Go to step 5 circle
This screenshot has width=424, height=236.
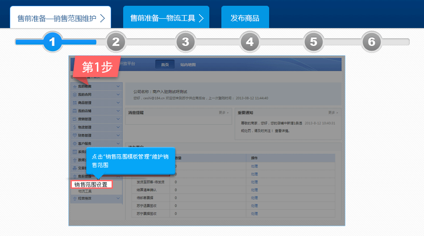(x=313, y=42)
